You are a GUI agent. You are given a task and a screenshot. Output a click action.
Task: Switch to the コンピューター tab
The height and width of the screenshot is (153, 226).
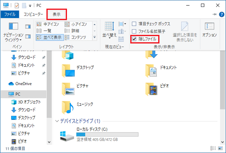(33, 14)
